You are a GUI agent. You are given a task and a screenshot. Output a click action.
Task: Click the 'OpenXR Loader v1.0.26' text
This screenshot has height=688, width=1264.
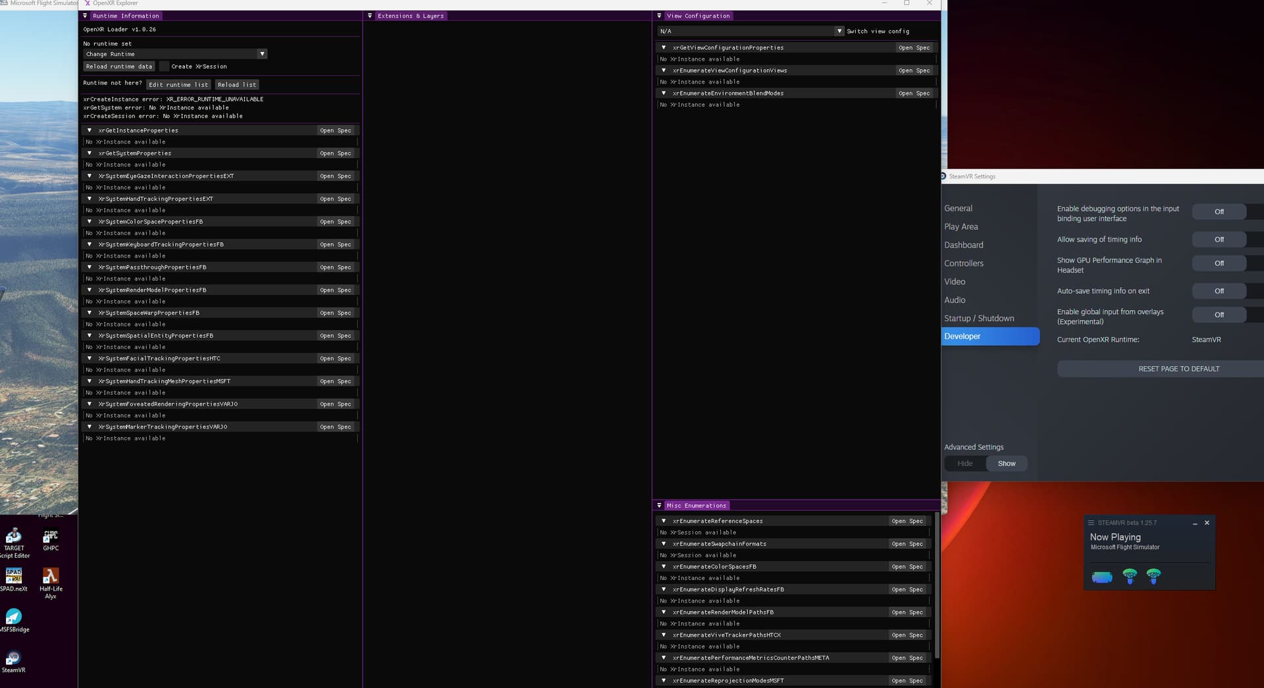[120, 30]
